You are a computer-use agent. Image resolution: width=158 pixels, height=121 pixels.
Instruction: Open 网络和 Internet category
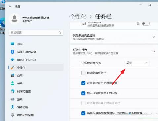click(36, 60)
